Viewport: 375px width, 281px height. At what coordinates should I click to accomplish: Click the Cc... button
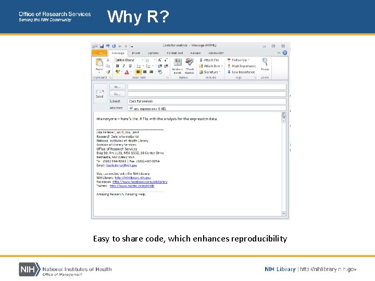coord(117,94)
